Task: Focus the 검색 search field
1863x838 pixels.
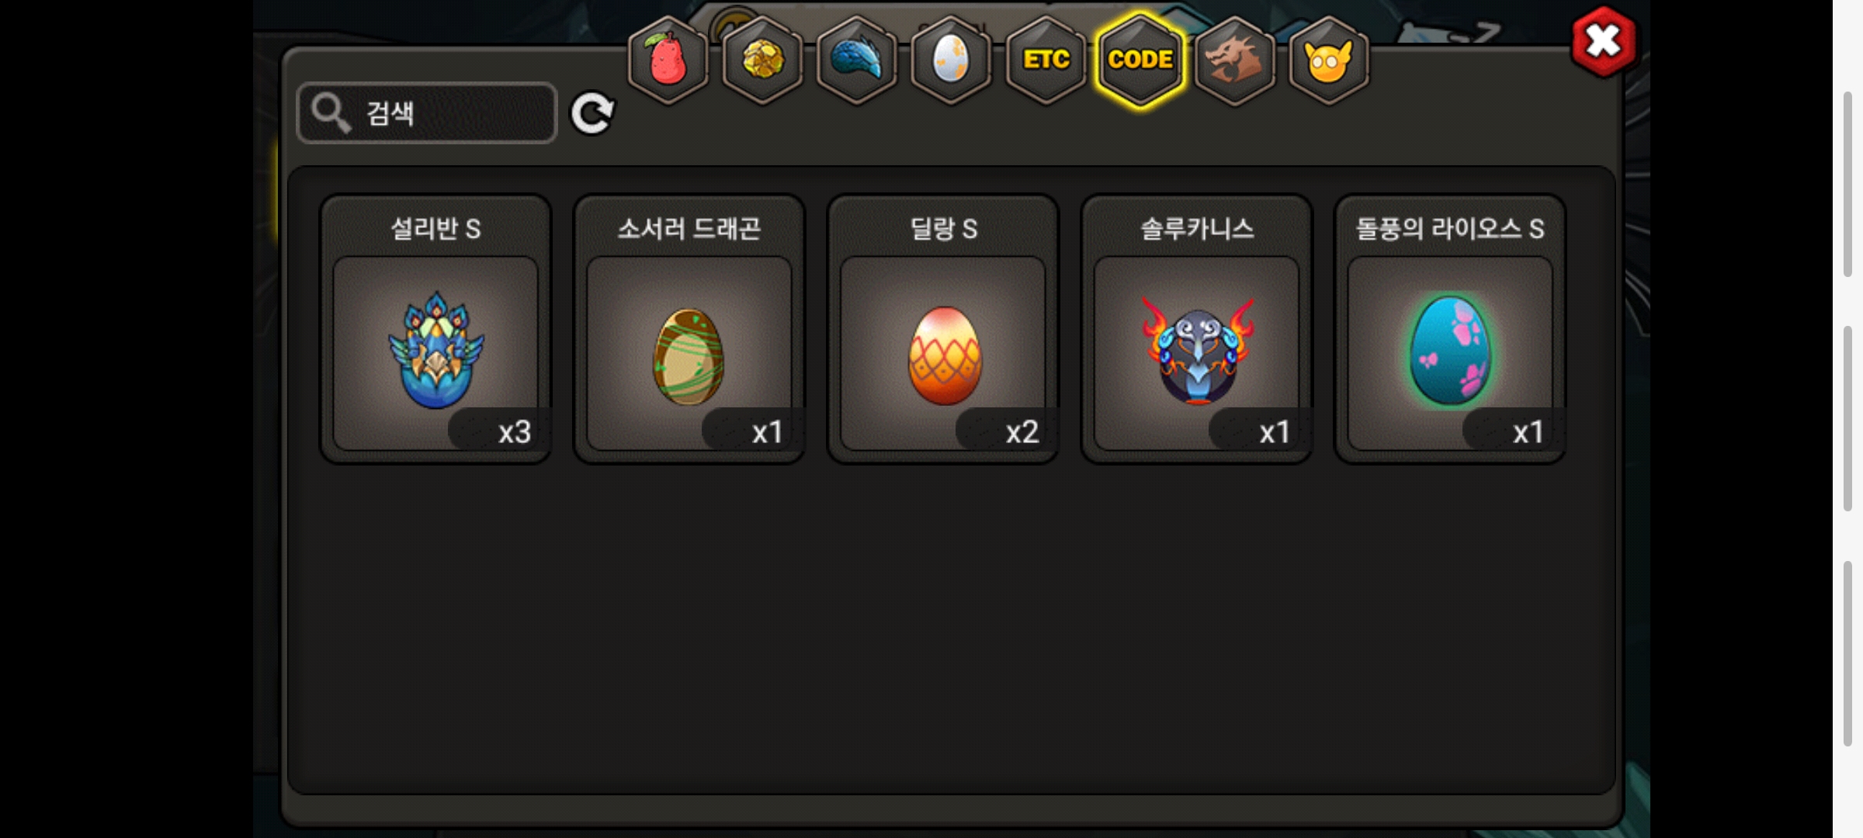Action: tap(427, 113)
